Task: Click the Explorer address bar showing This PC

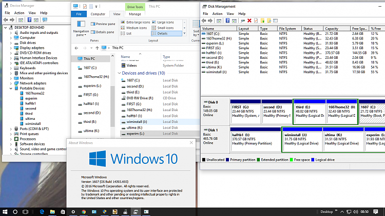Action: 150,48
